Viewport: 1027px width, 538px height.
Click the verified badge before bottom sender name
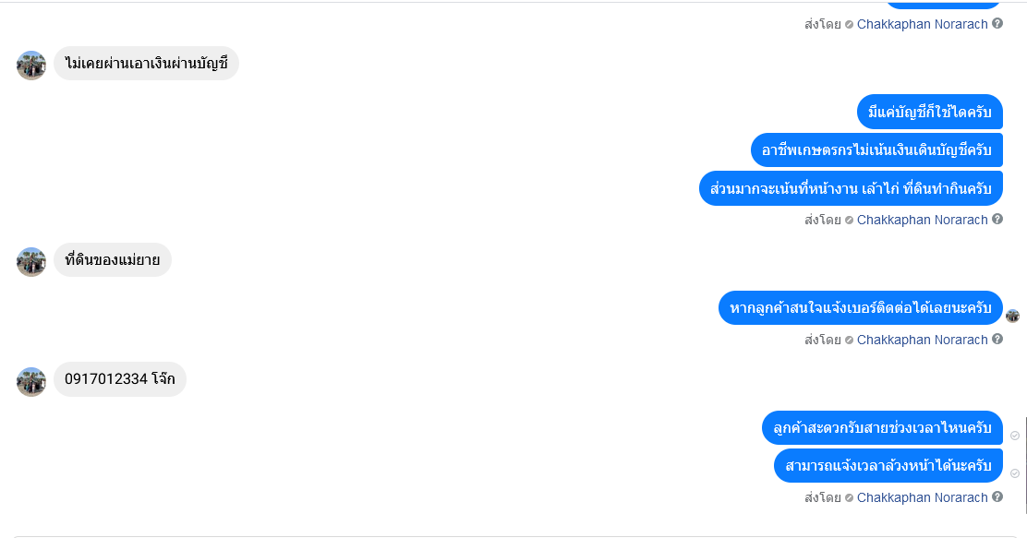849,497
